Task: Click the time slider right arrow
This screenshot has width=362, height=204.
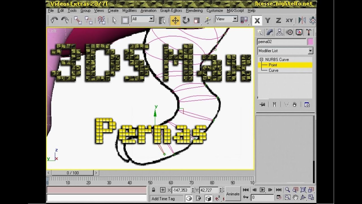Action: click(x=96, y=173)
